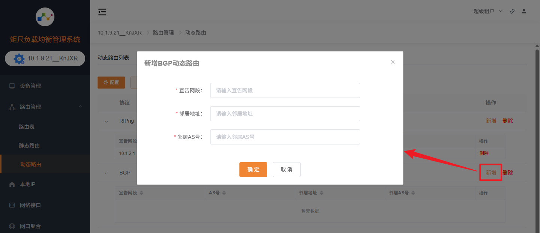Viewport: 540px width, 233px height.
Task: Switch to the 动态路由列表 tab
Action: pos(113,58)
